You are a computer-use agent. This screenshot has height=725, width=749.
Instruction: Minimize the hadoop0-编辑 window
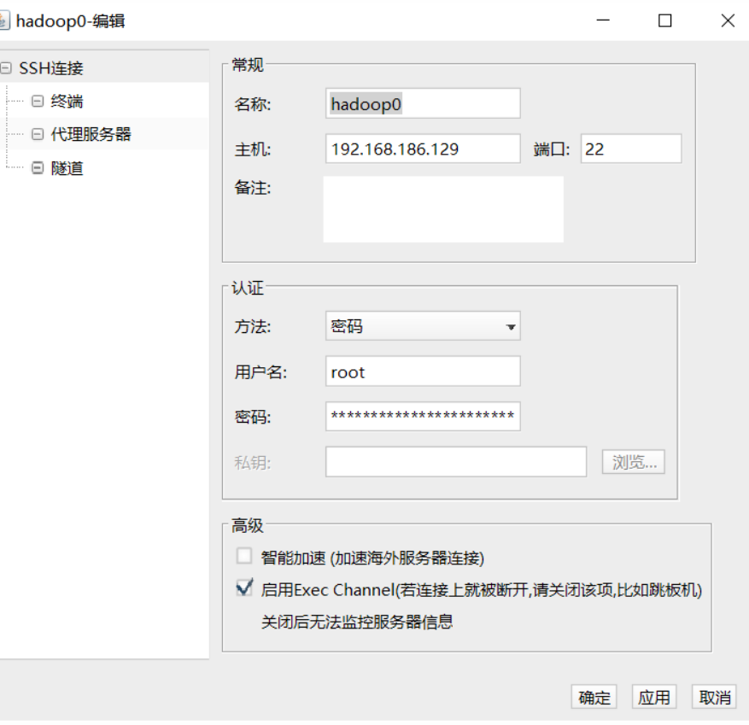pos(603,20)
